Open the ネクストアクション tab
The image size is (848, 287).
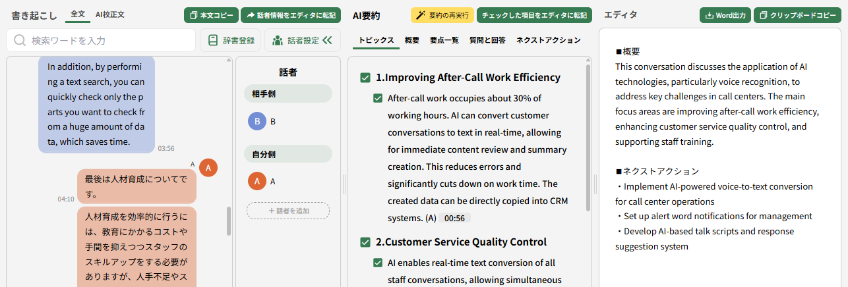click(548, 40)
